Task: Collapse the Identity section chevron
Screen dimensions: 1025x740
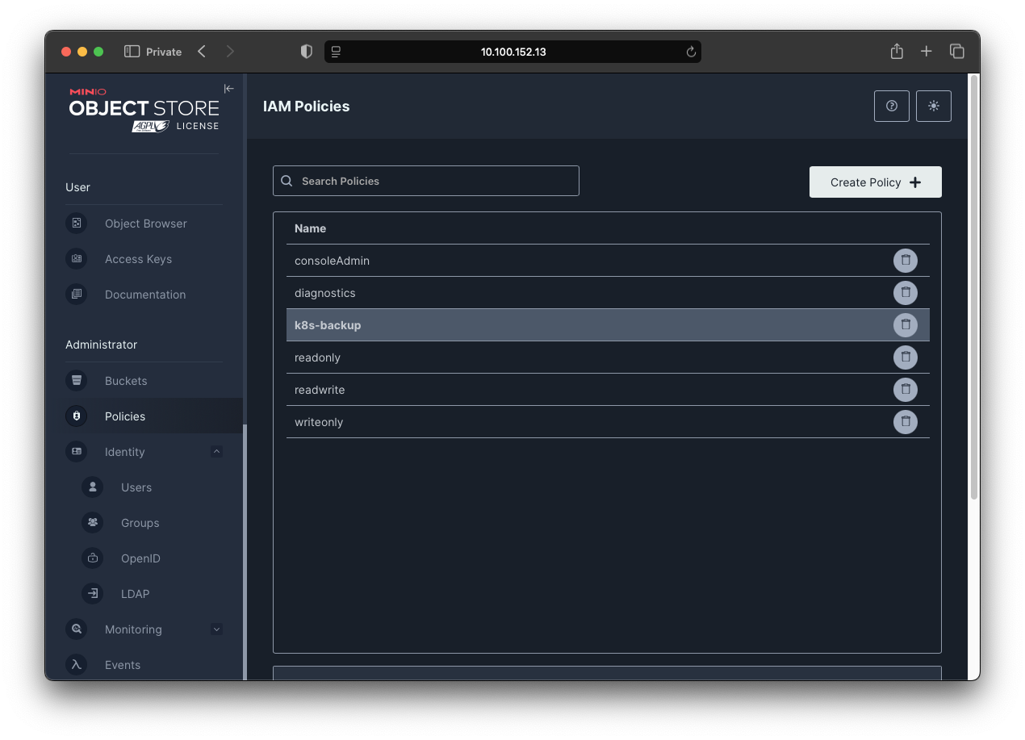Action: point(216,451)
